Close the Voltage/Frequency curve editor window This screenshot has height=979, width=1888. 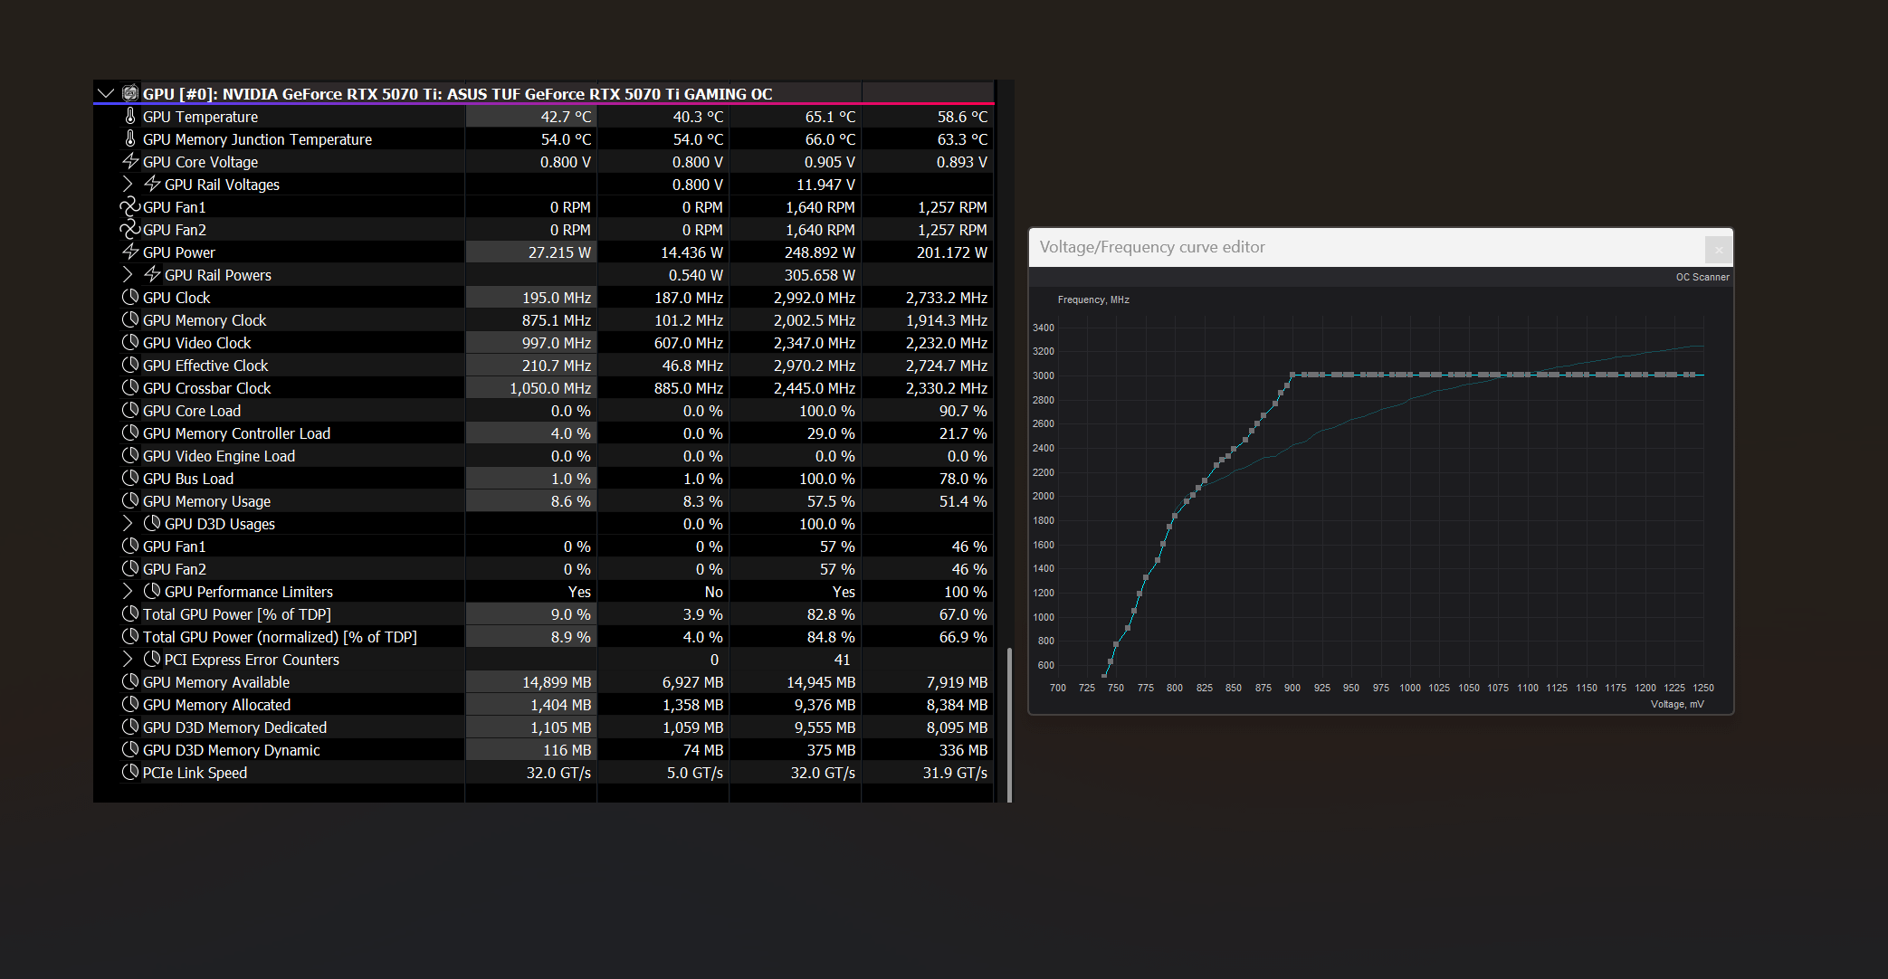(x=1718, y=249)
